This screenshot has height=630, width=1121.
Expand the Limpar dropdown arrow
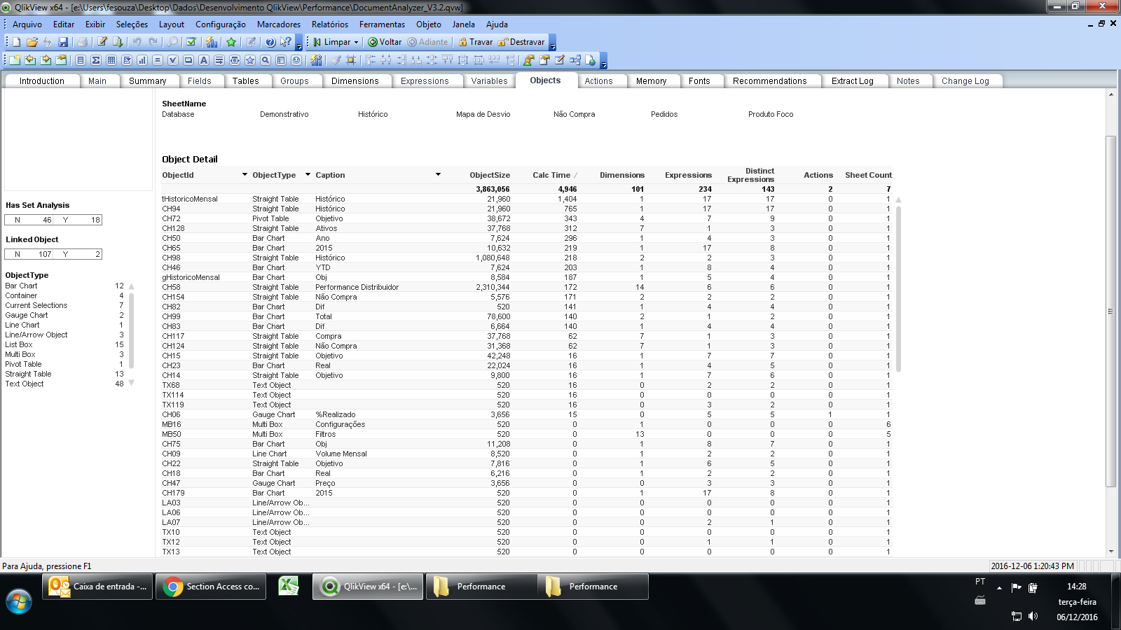click(356, 42)
